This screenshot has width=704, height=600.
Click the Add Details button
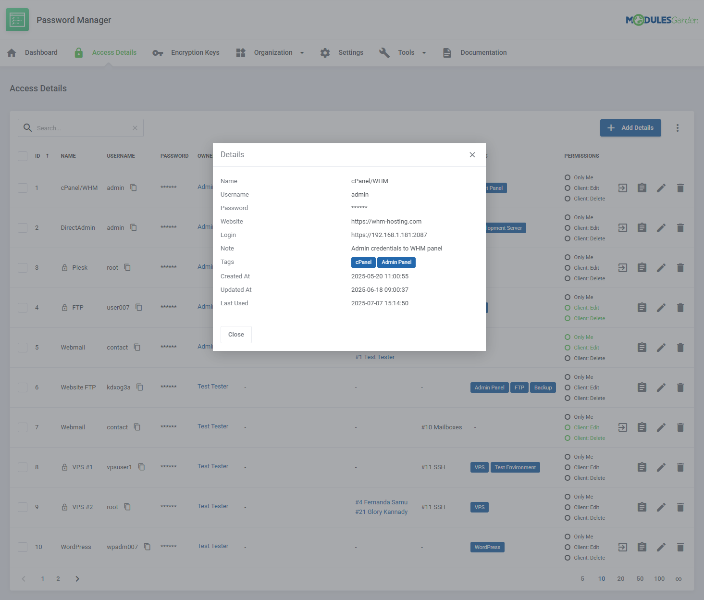[630, 128]
